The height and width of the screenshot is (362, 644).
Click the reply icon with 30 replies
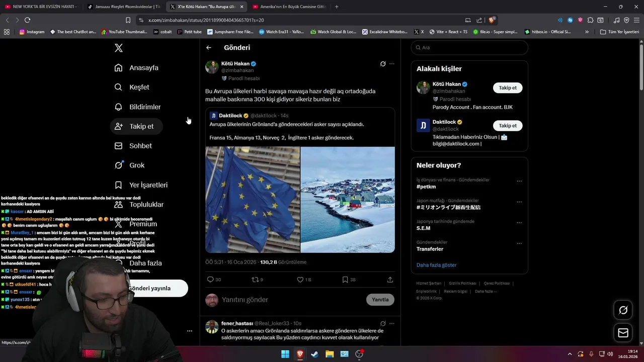(210, 280)
